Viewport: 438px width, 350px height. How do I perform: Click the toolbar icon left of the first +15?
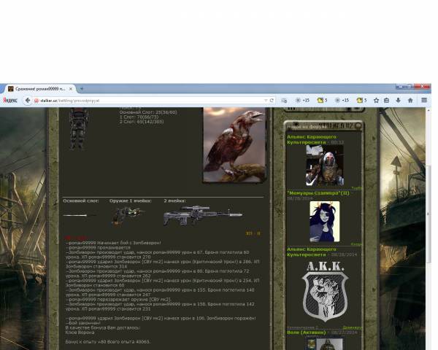(x=284, y=101)
